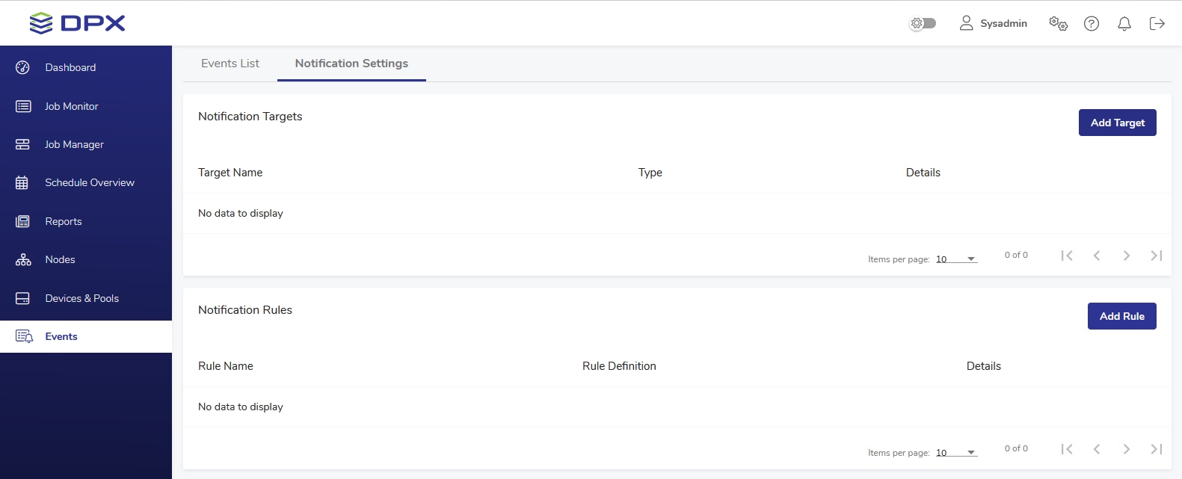Expand Notification Rules items per page dropdown
Image resolution: width=1182 pixels, height=479 pixels.
click(x=956, y=452)
